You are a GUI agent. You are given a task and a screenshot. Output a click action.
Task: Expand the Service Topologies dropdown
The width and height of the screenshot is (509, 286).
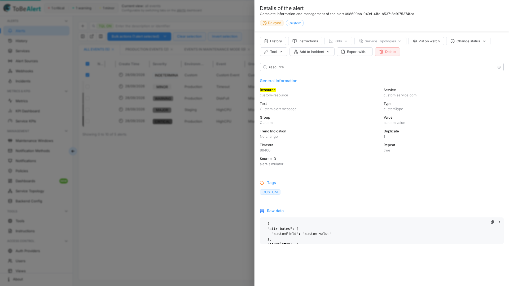coord(380,41)
